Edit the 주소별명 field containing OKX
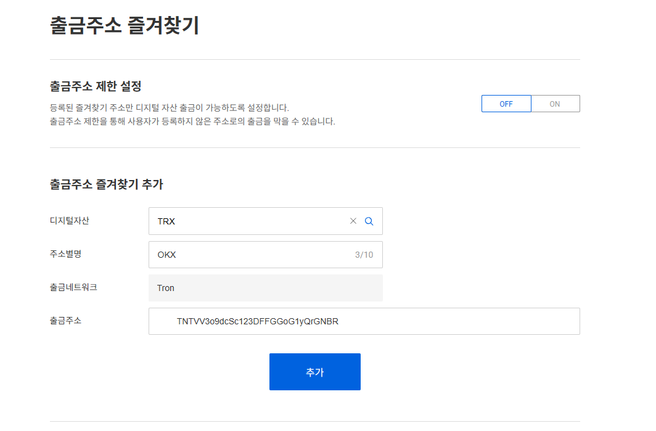Screen dimensions: 656x431 [266, 255]
